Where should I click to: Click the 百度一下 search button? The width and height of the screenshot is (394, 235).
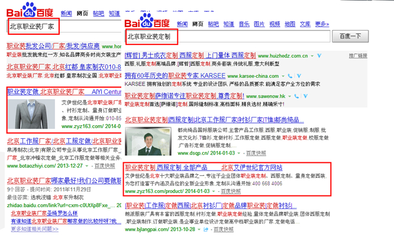tap(350, 37)
